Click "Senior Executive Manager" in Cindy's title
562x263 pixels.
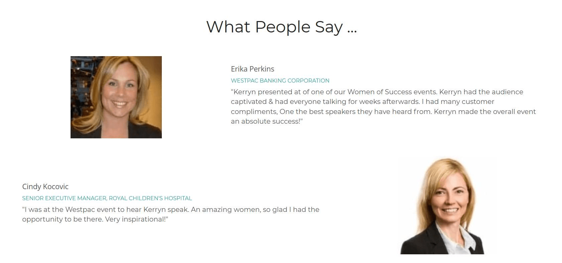tap(64, 198)
